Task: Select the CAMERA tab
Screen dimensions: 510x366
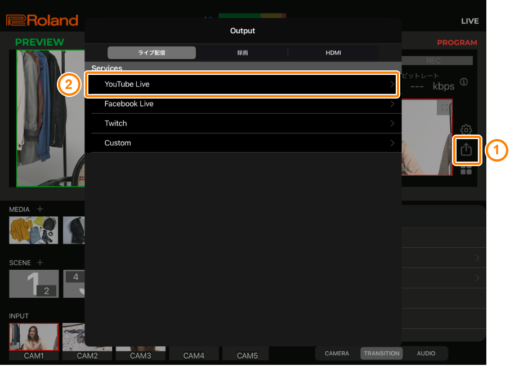Action: coord(337,353)
